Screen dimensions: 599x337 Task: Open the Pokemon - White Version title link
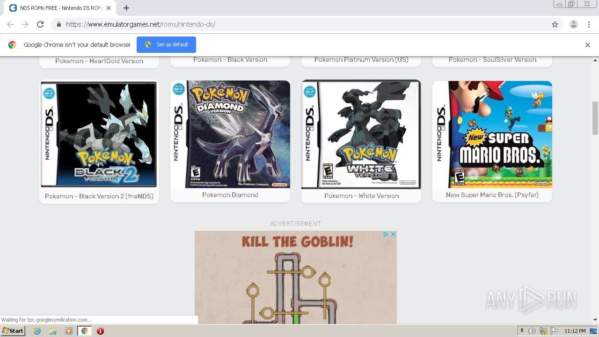click(x=361, y=196)
